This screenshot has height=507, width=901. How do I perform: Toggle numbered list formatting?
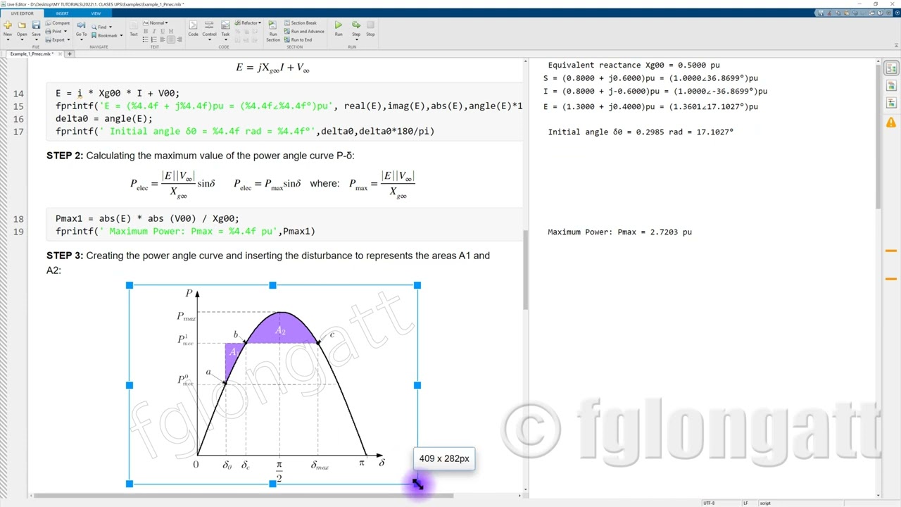pyautogui.click(x=153, y=39)
